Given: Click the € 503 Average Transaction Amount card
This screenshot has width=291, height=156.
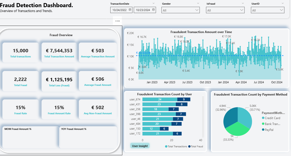Looking at the screenshot, I should tap(98, 53).
